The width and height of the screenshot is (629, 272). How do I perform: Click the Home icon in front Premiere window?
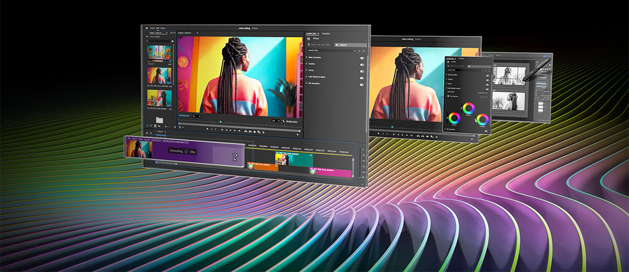(x=147, y=28)
